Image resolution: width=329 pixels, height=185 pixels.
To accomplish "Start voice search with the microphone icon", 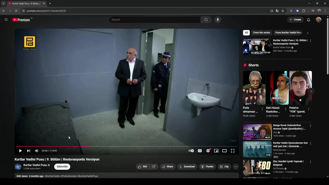I will 218,20.
